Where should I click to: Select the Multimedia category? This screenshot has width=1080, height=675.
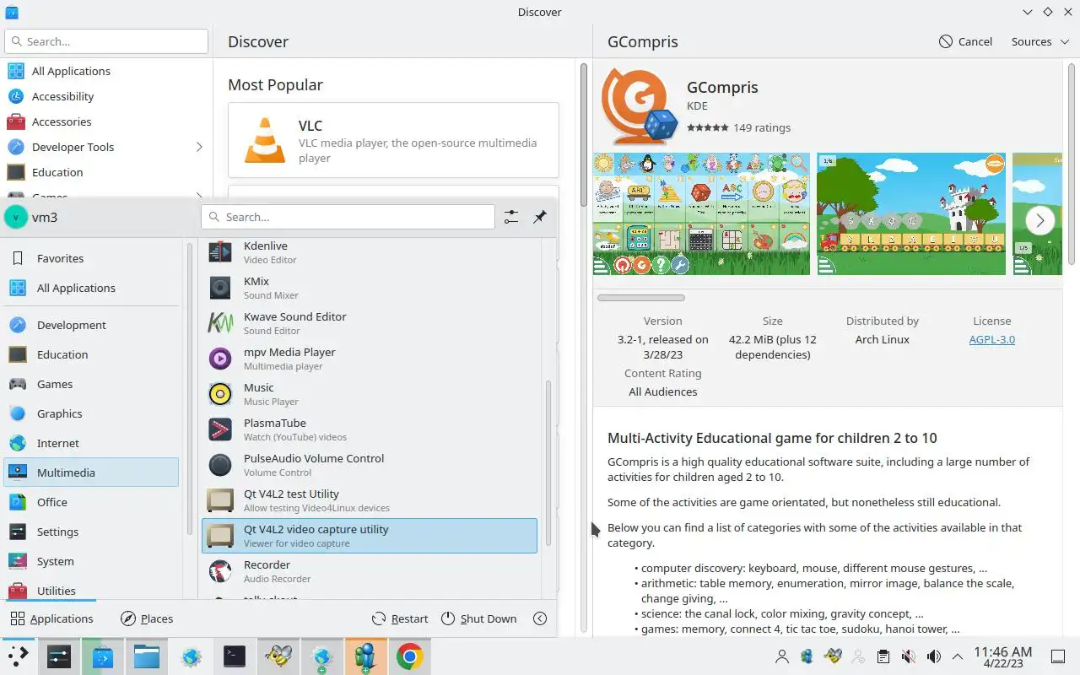91,472
